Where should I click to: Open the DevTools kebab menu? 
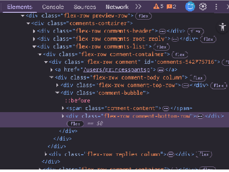tap(216, 7)
